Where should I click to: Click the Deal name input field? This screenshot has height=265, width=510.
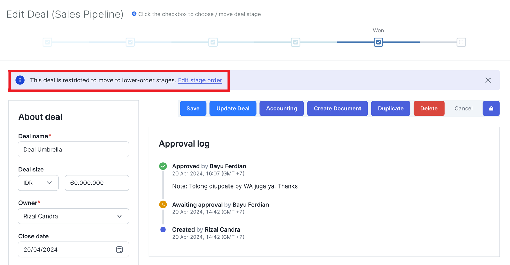[x=74, y=150]
